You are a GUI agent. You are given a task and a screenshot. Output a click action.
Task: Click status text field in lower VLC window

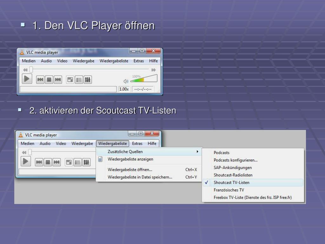click(x=57, y=172)
